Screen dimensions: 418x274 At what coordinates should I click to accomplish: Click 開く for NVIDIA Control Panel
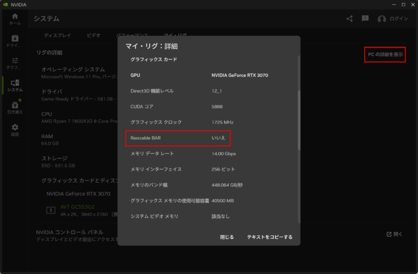[396, 234]
